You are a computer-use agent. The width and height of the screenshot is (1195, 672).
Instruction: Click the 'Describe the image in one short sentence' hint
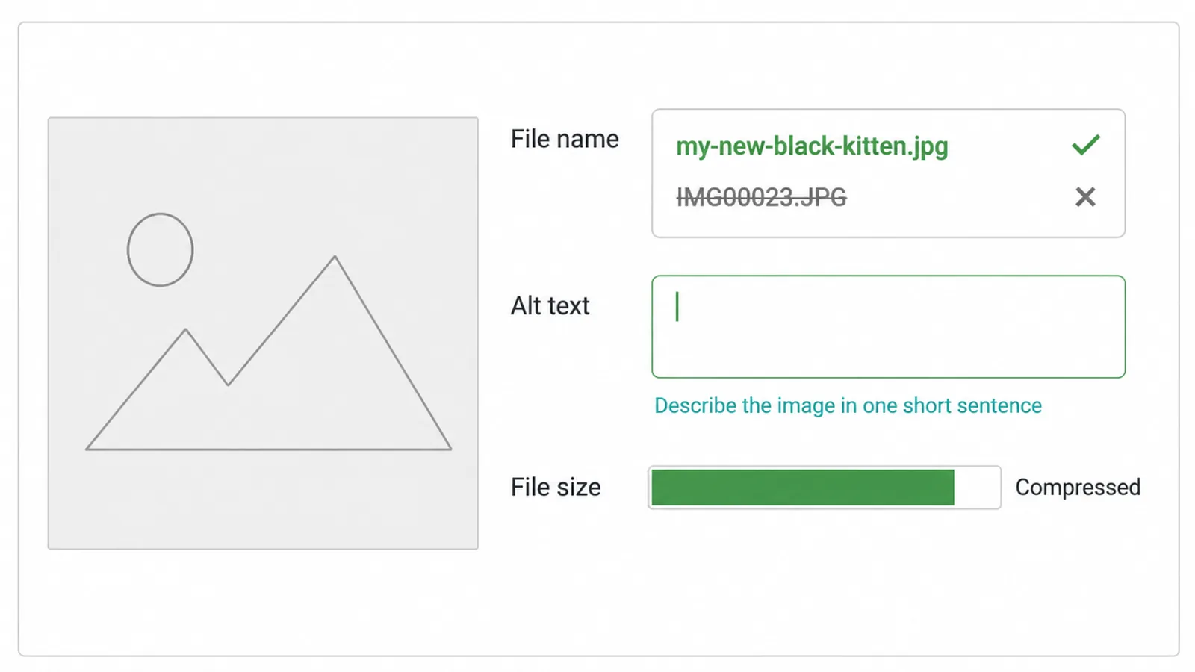pyautogui.click(x=848, y=405)
